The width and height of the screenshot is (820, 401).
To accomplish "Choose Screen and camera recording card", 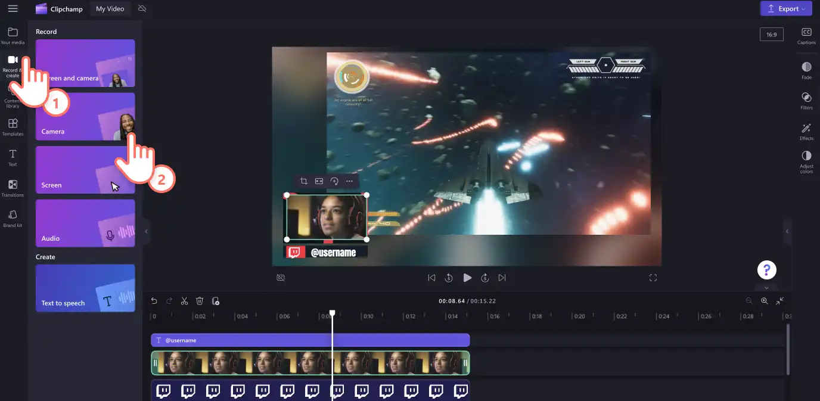I will point(85,63).
